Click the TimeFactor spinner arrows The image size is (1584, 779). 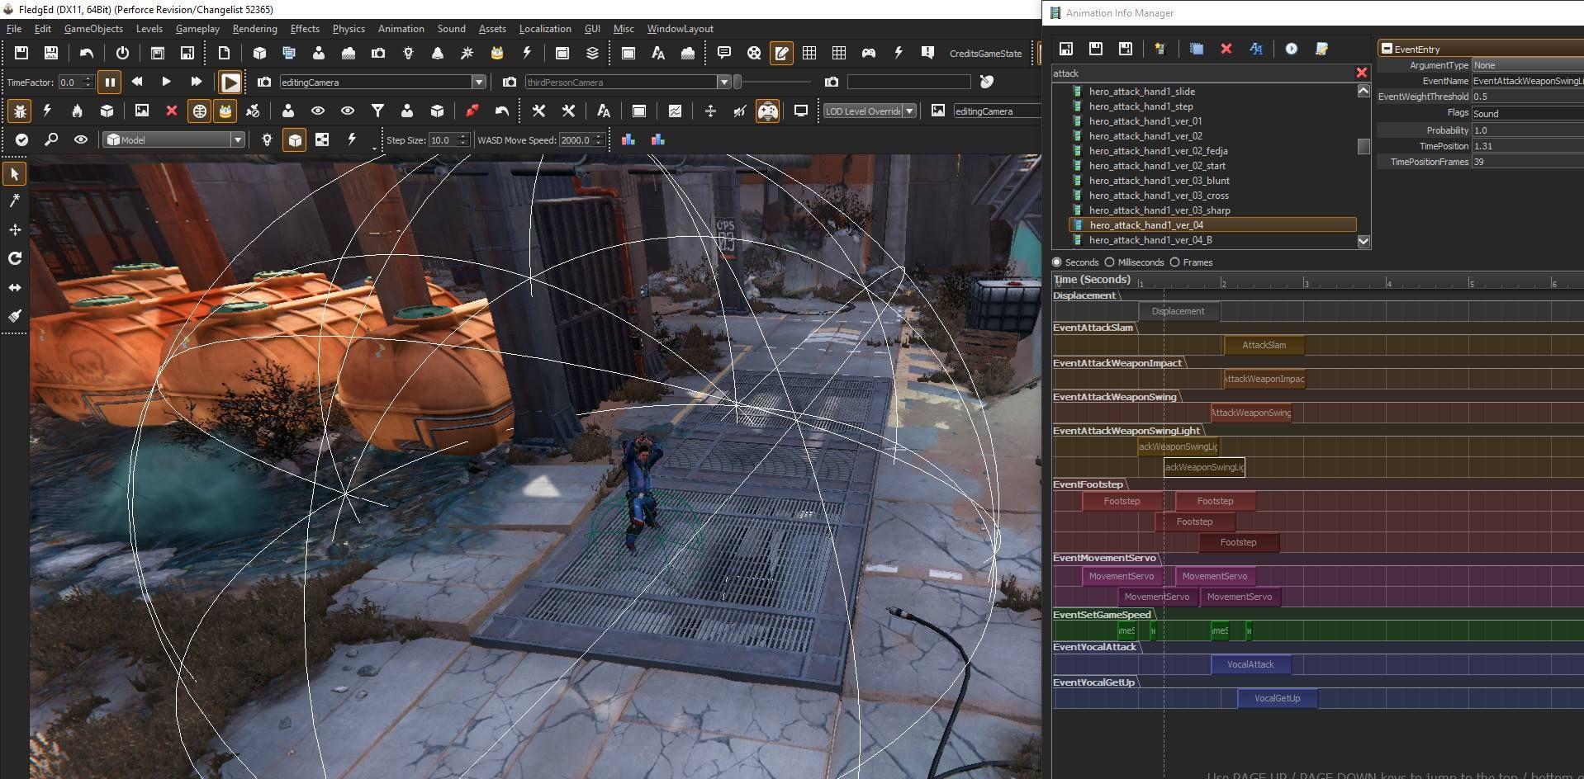pos(88,82)
